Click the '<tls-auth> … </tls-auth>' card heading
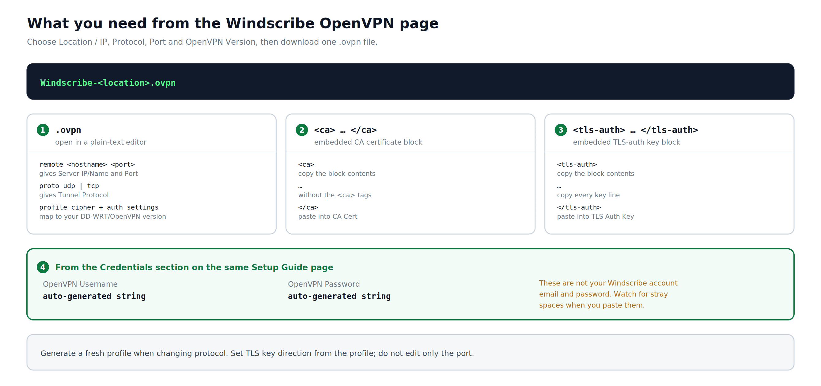This screenshot has width=821, height=386. point(635,130)
